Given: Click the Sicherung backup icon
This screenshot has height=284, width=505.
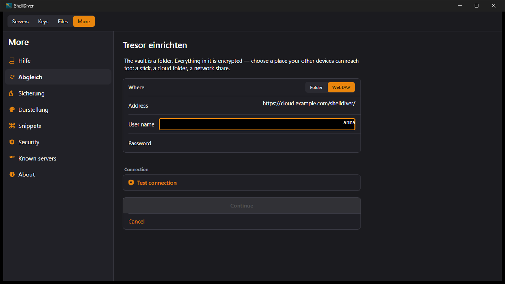Looking at the screenshot, I should point(12,93).
